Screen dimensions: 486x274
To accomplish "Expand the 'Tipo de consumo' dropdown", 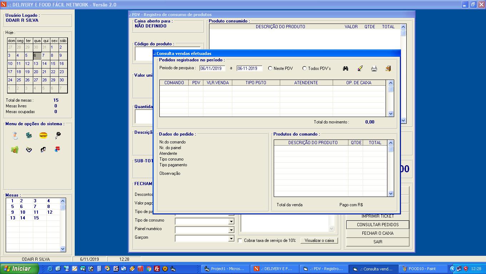I will pos(231,222).
